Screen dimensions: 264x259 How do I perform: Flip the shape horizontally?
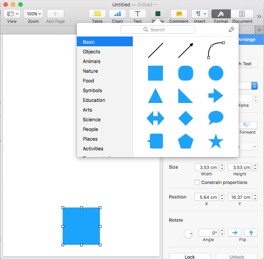click(x=235, y=233)
